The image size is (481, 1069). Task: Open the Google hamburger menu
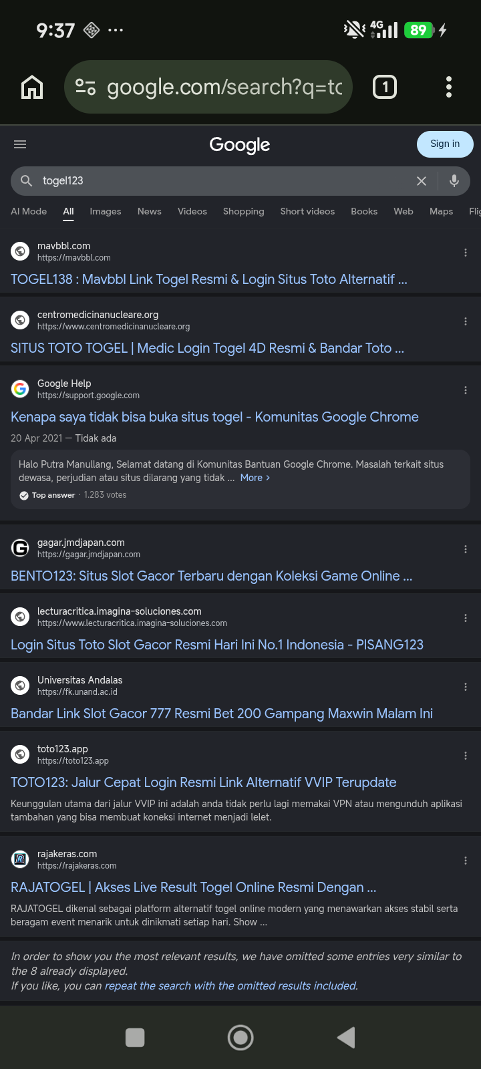click(x=20, y=144)
